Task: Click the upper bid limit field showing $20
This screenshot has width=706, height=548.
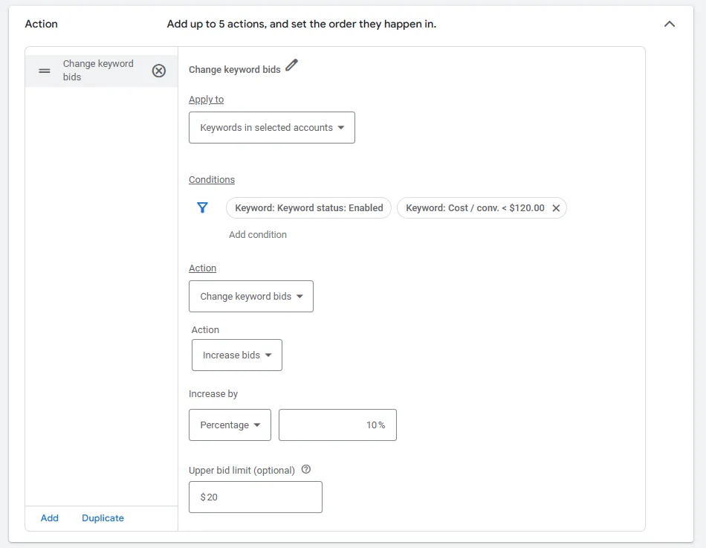Action: click(x=255, y=497)
